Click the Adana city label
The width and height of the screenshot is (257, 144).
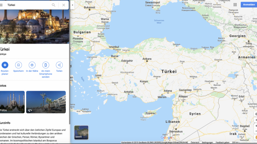(168, 91)
